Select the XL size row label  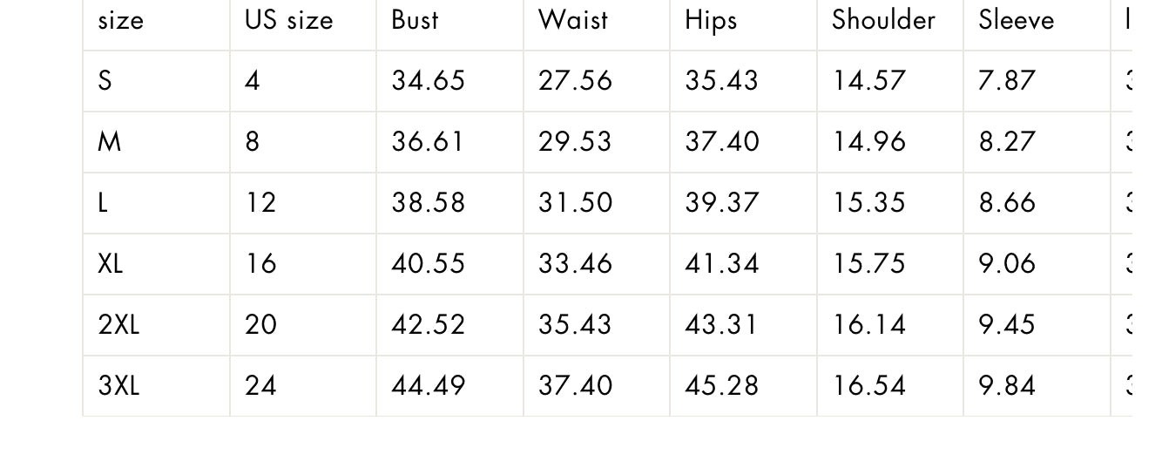point(111,264)
